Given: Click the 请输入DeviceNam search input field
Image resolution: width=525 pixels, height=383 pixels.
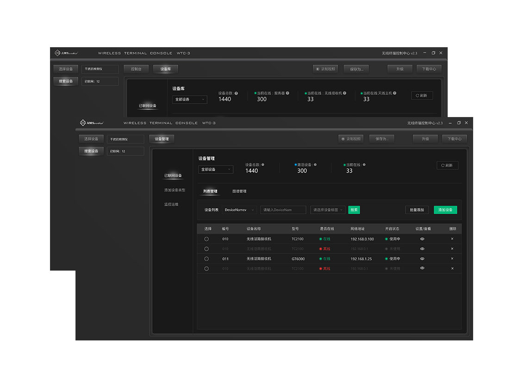Looking at the screenshot, I should tap(283, 210).
